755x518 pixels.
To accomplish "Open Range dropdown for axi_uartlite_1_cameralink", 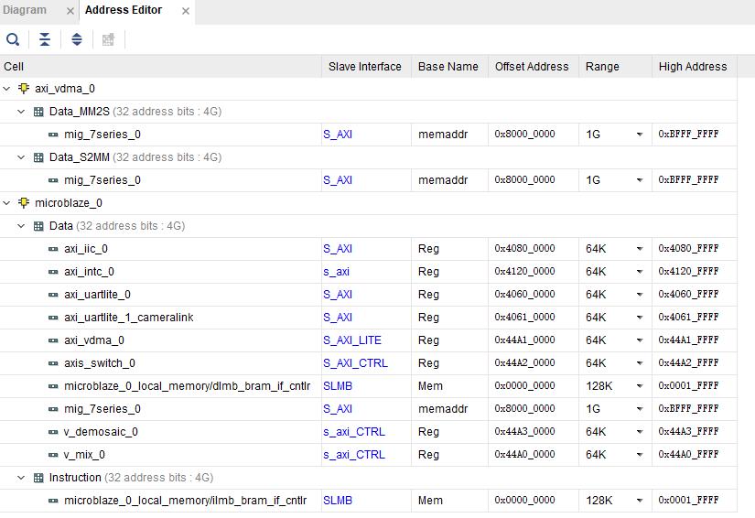I will tap(640, 318).
